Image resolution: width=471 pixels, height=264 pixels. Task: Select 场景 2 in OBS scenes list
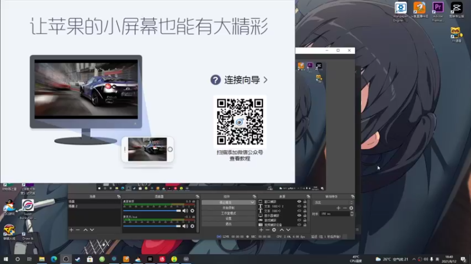[94, 207]
